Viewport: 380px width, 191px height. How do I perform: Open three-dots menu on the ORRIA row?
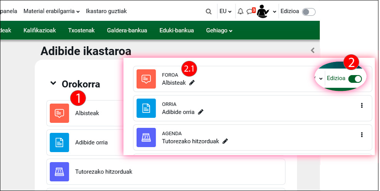[362, 106]
